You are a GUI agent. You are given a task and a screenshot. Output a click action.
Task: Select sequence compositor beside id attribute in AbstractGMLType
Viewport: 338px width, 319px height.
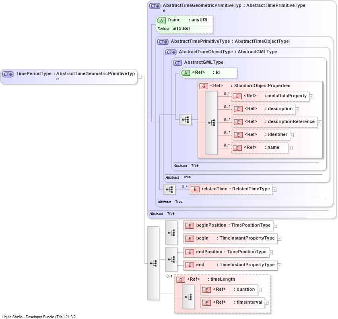coord(185,119)
